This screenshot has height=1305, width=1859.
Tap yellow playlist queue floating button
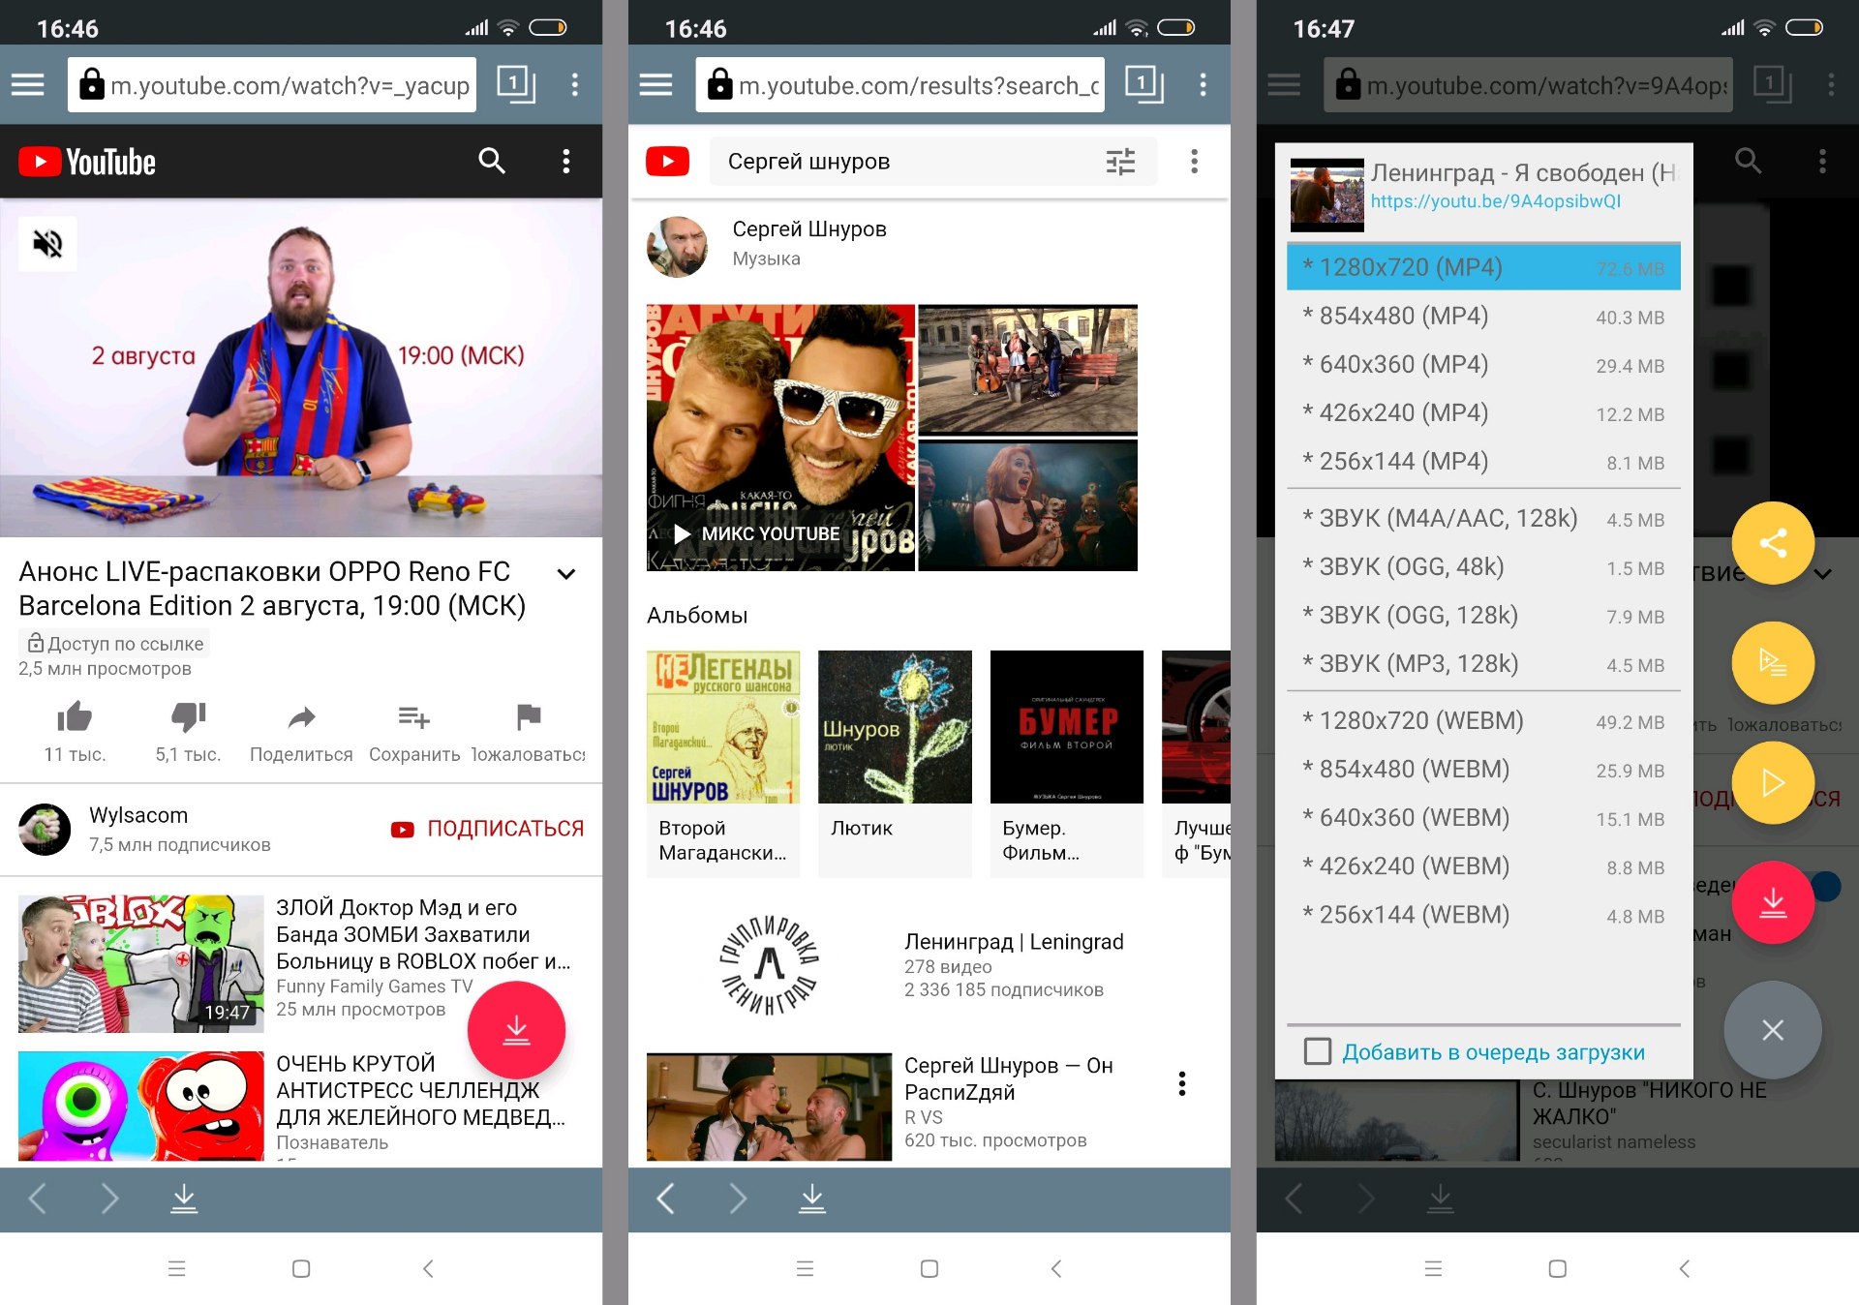[x=1773, y=663]
